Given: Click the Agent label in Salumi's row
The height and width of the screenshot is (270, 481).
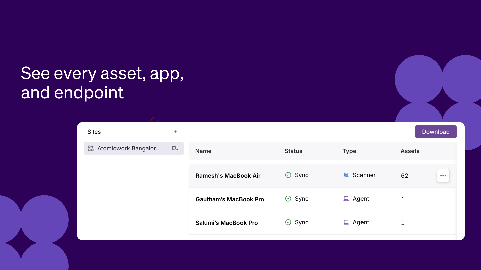Looking at the screenshot, I should (361, 222).
